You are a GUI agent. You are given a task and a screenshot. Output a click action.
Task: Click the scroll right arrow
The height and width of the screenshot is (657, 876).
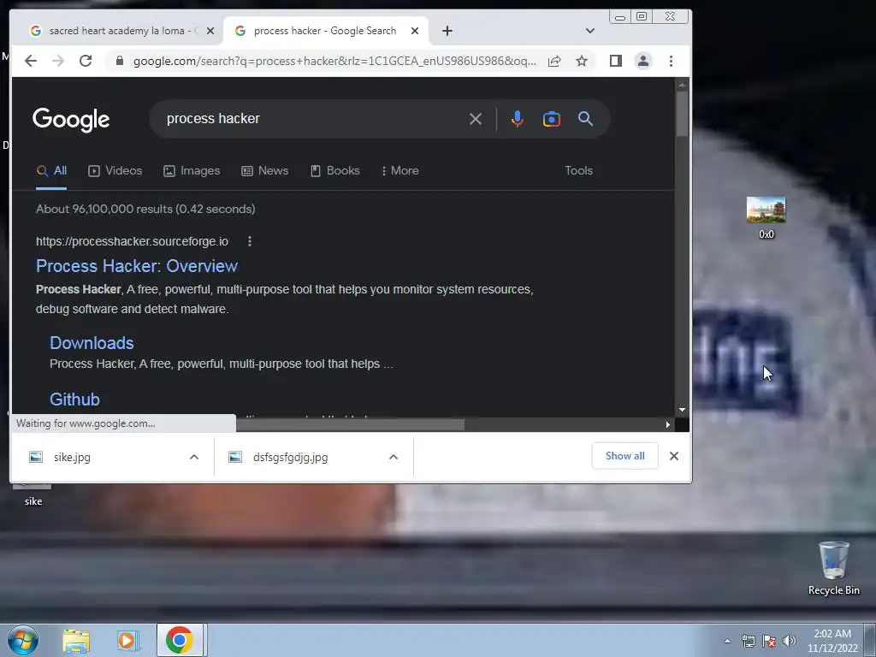[x=667, y=424]
